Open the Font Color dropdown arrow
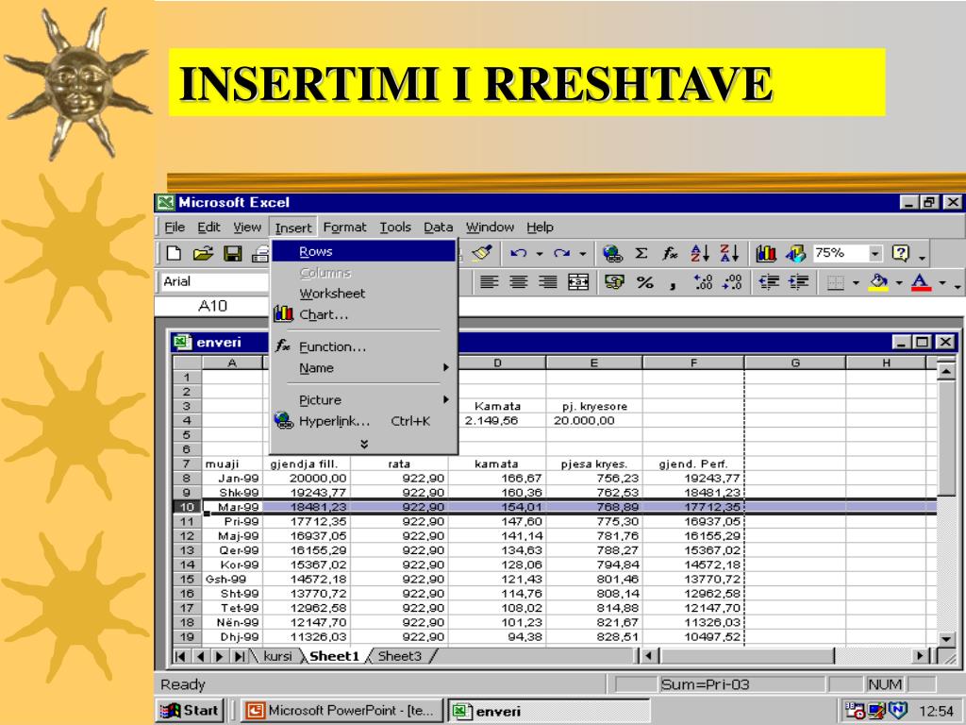The image size is (966, 725). coord(942,283)
